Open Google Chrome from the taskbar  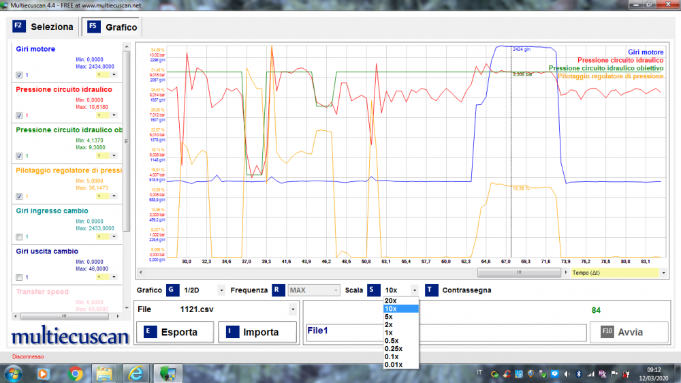[x=76, y=373]
